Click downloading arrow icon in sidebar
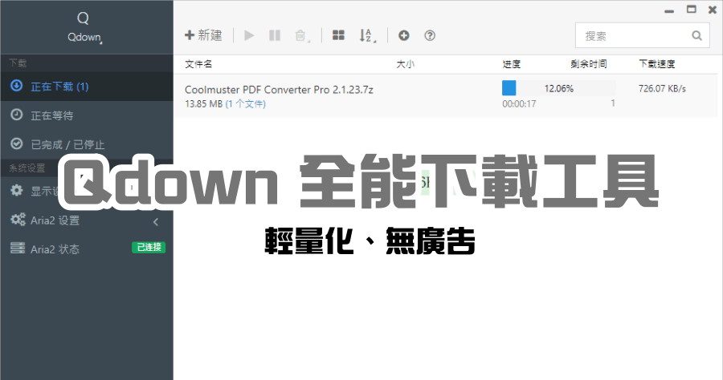The width and height of the screenshot is (723, 380). [x=17, y=86]
